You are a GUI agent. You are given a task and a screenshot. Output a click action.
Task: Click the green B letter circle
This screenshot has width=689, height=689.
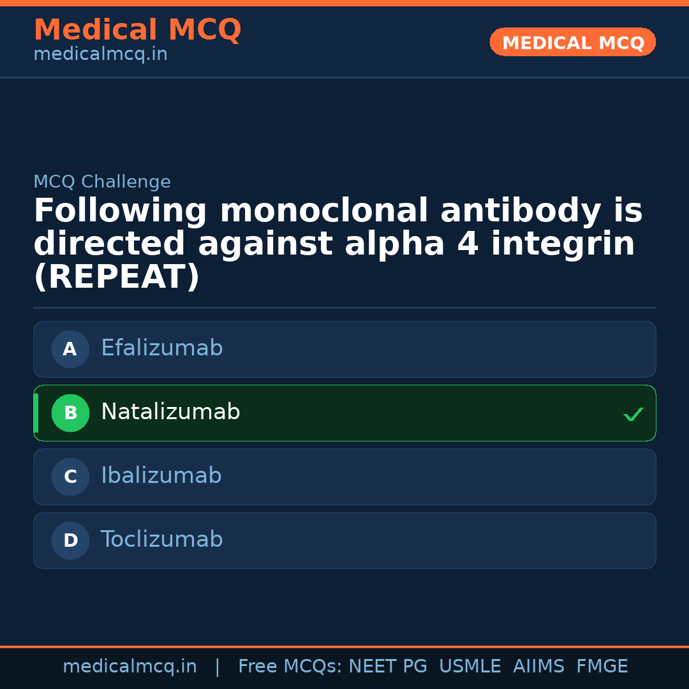(x=70, y=413)
